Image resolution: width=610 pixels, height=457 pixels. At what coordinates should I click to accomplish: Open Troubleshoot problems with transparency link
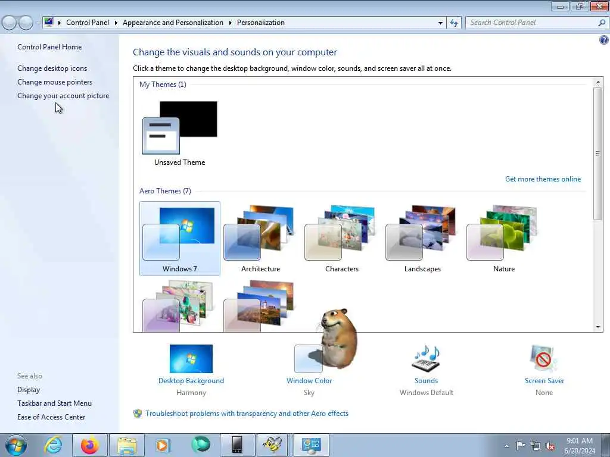247,414
